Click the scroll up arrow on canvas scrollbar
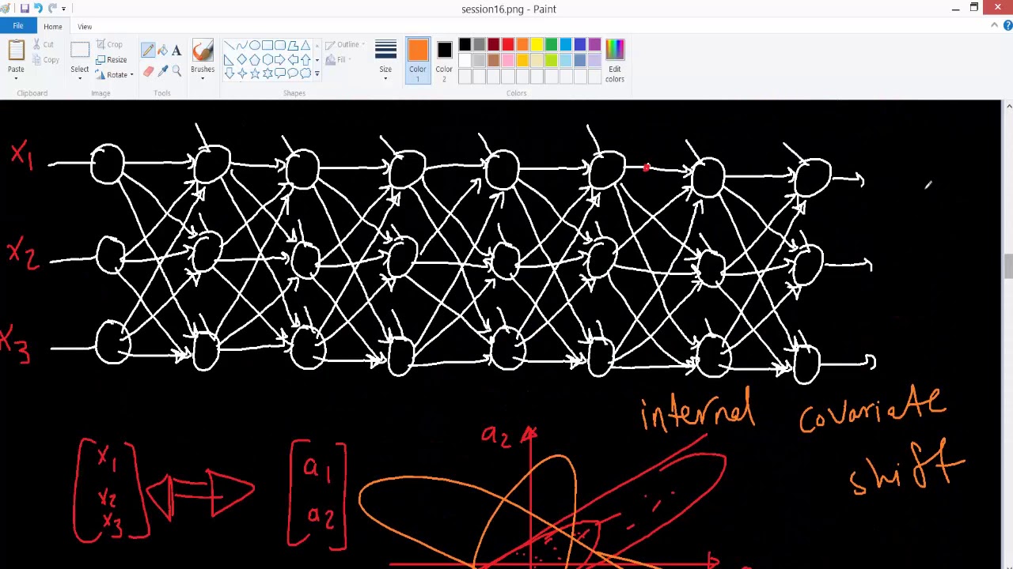The width and height of the screenshot is (1013, 569). point(1007,107)
